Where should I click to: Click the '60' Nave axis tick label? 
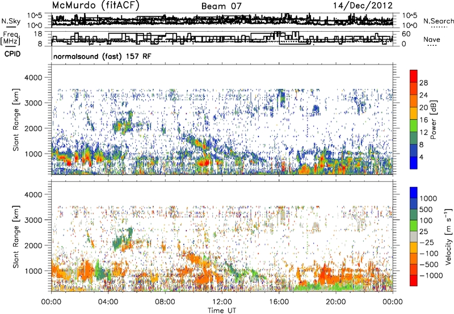[x=406, y=34]
